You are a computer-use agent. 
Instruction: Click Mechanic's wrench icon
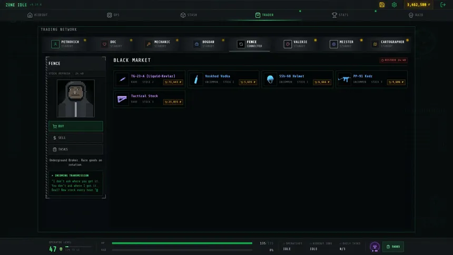click(x=149, y=44)
